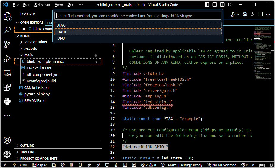Click the build database cylinder icon
The width and height of the screenshot is (275, 168).
80,165
